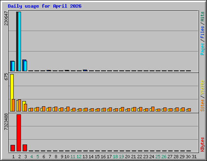Click green weekend day label 25
The image size is (207, 161).
(158, 157)
